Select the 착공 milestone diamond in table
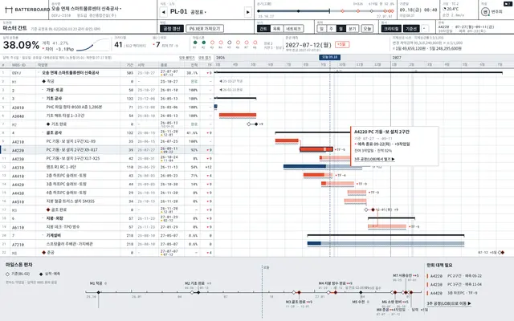 (44, 81)
